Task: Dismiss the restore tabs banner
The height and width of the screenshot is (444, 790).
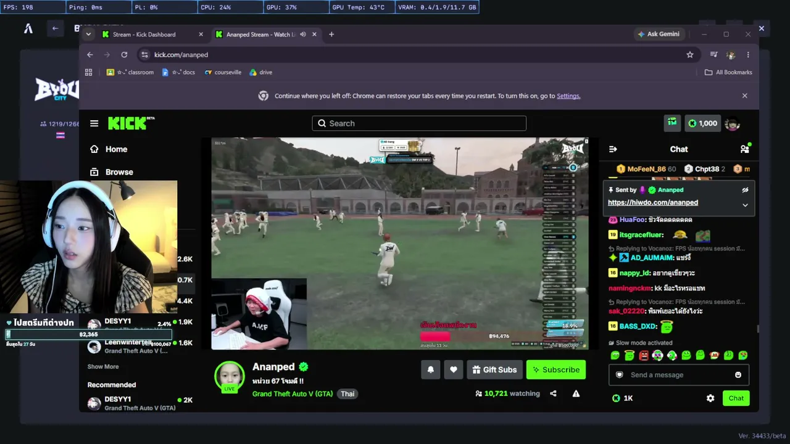Action: (744, 96)
